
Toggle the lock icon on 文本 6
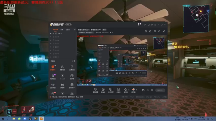click(53, 33)
